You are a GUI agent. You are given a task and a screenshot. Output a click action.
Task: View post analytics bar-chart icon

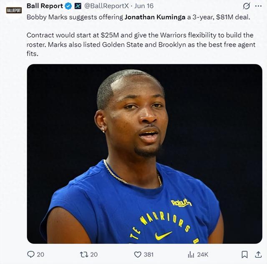tap(191, 254)
